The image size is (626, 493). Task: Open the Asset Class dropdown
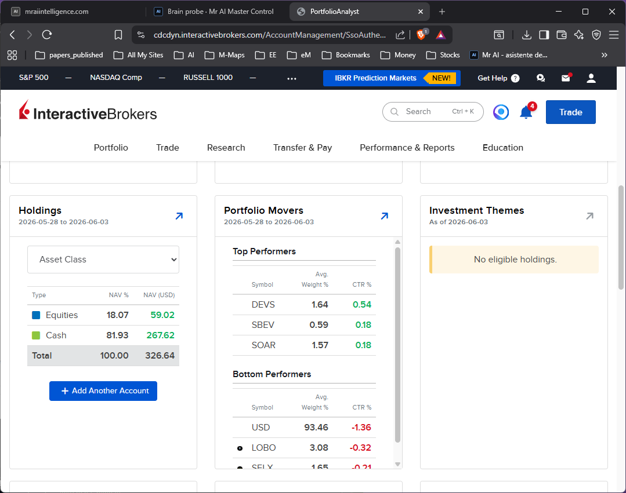[x=103, y=260]
